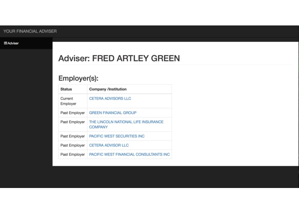Click Past Employer cell for Pacific West Securities

[x=73, y=136]
